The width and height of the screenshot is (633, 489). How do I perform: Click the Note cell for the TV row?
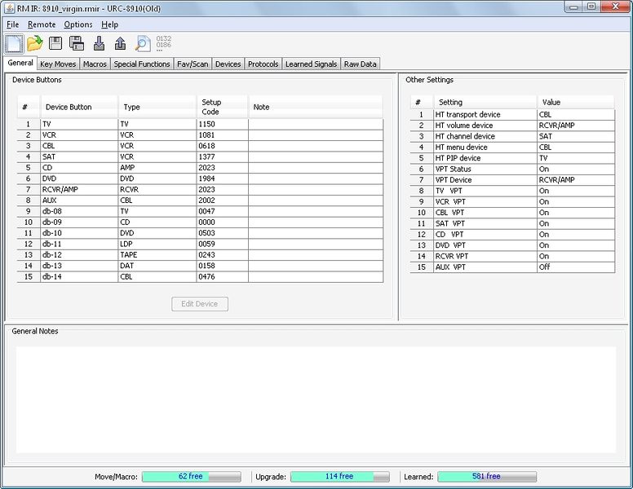(x=316, y=124)
